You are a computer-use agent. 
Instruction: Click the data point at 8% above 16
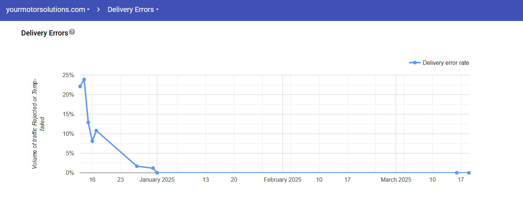point(92,141)
